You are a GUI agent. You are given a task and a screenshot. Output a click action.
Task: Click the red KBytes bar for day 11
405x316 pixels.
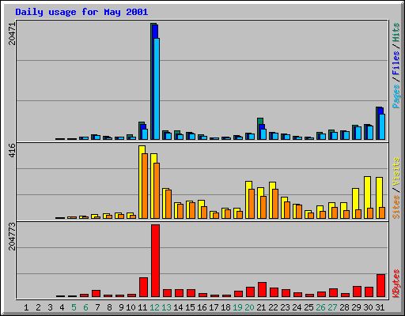pos(143,288)
